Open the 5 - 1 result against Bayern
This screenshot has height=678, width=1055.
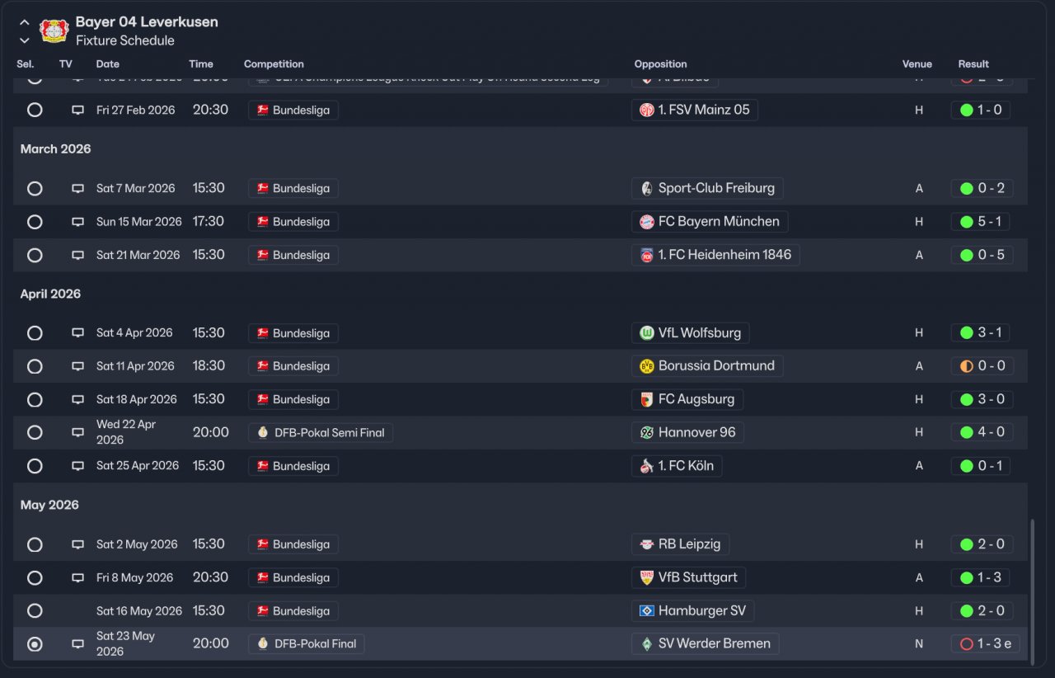coord(981,222)
